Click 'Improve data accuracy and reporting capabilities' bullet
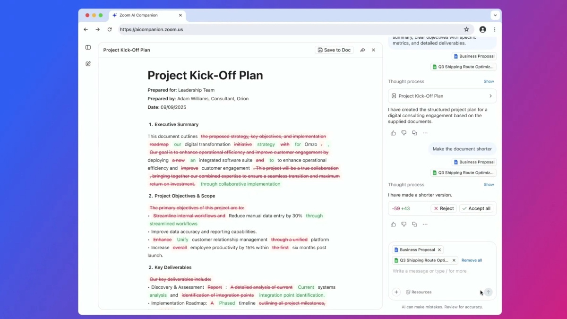 [204, 232]
